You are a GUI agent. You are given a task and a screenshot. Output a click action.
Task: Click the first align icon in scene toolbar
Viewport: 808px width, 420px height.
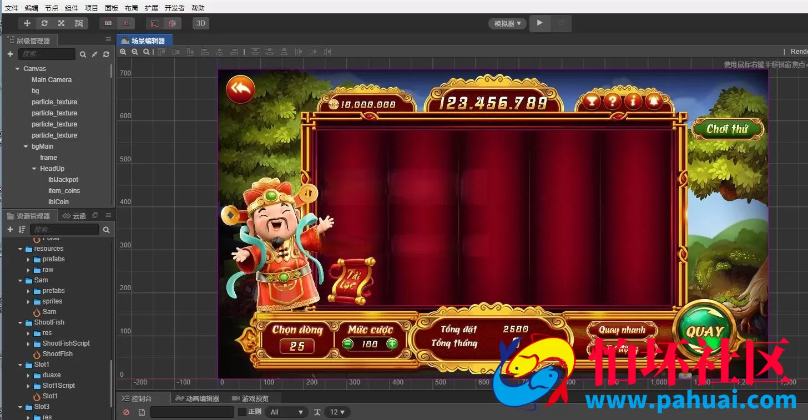(162, 52)
